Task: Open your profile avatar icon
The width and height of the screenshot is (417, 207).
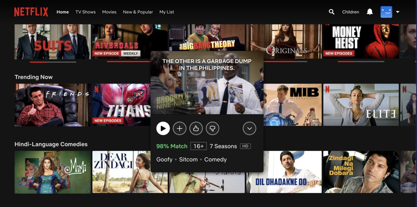Action: click(386, 12)
